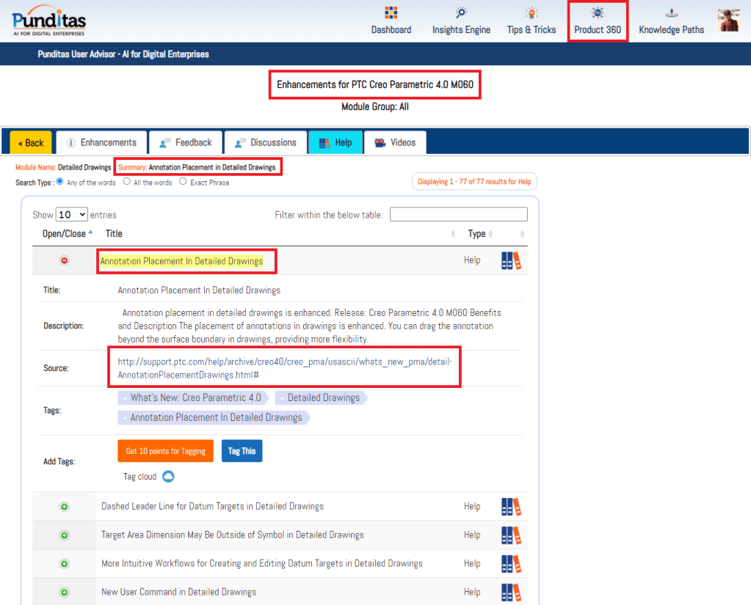The width and height of the screenshot is (751, 605).
Task: Open the Dashboard icon in top navigation
Action: point(391,13)
